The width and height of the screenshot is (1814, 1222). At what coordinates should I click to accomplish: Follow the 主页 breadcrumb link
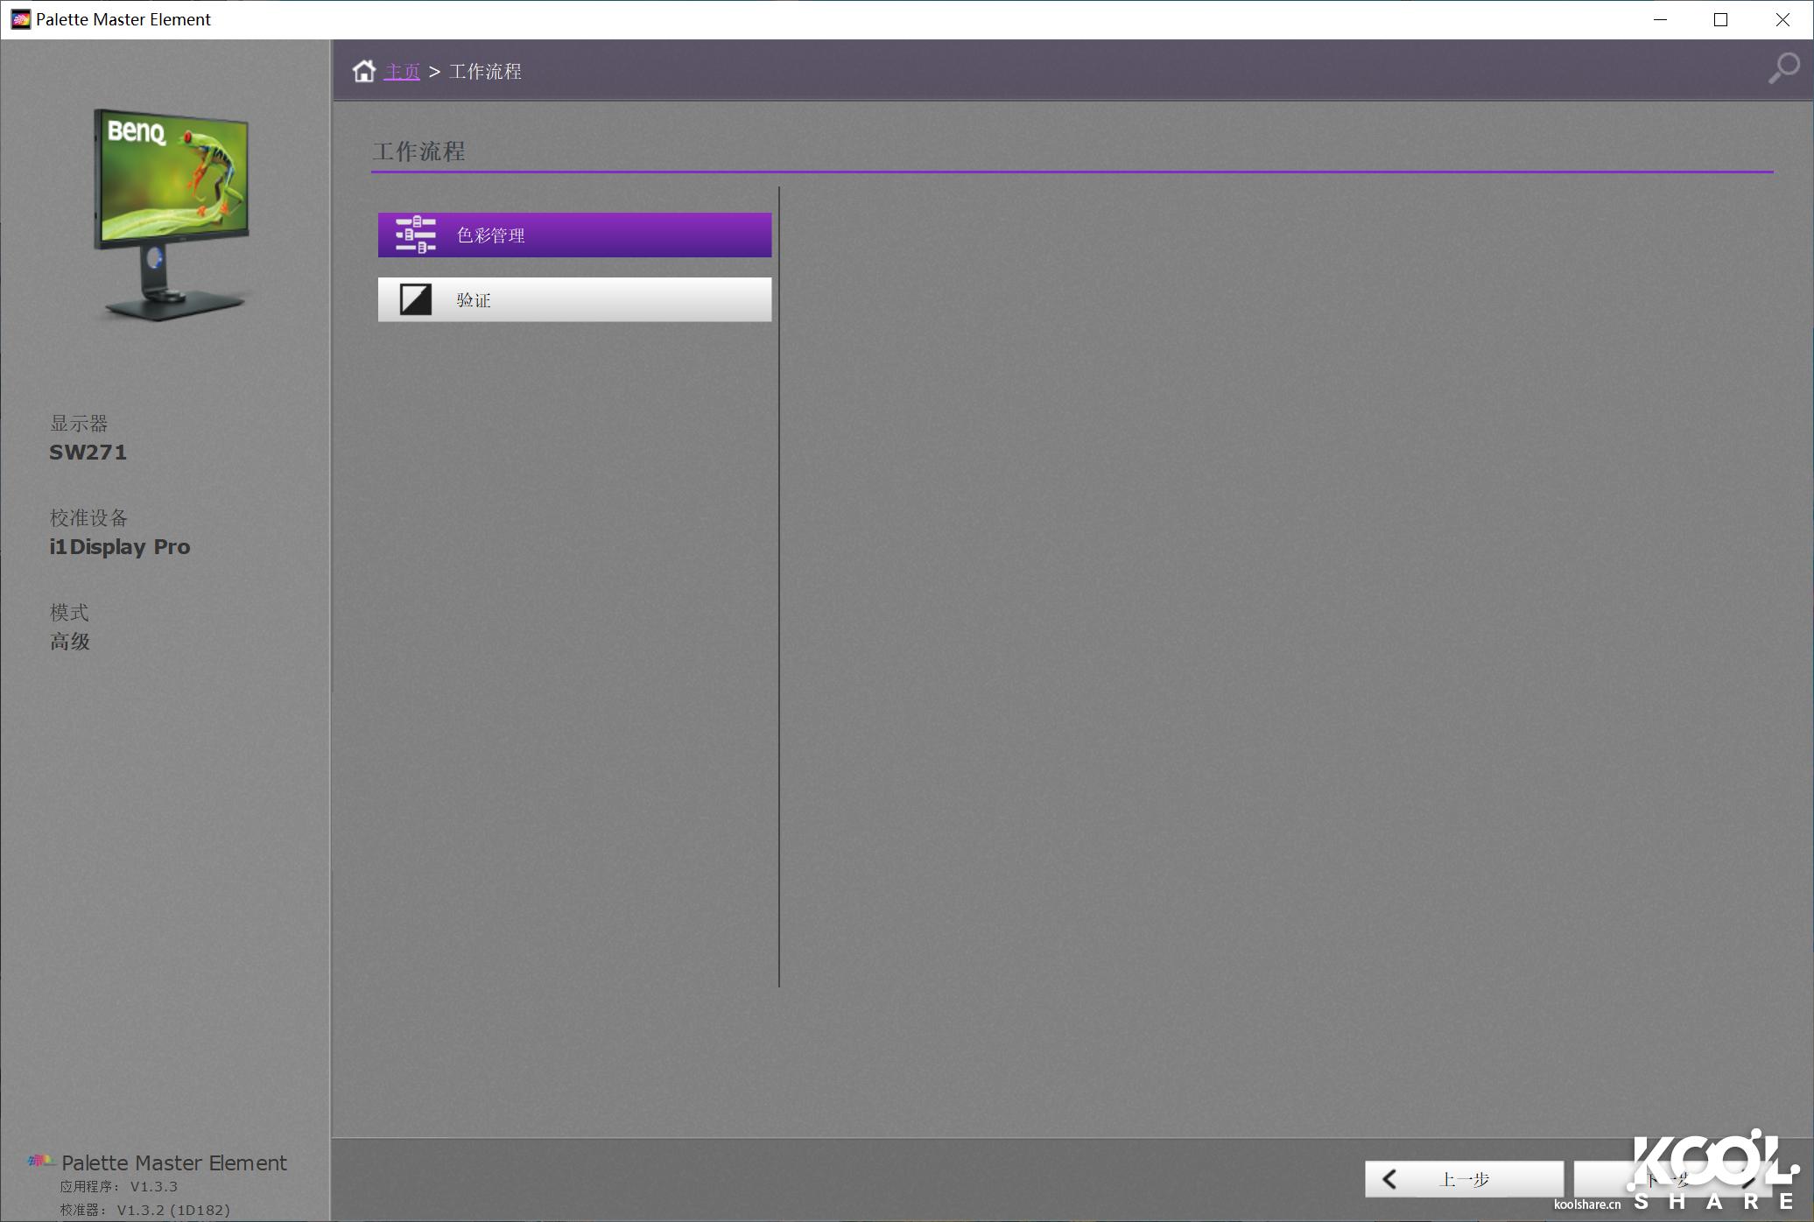pyautogui.click(x=402, y=72)
